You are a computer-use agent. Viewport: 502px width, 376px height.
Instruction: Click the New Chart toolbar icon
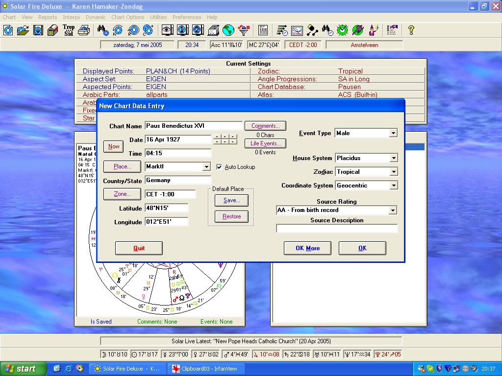[x=8, y=30]
